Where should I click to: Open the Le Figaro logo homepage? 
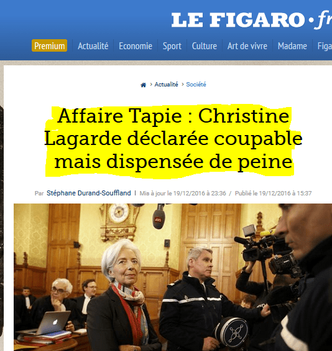click(252, 20)
